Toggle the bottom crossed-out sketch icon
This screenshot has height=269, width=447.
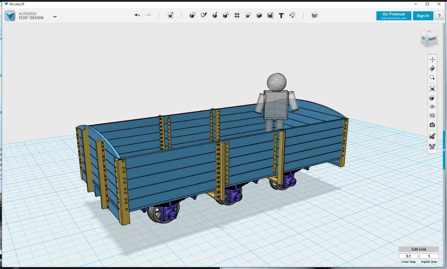pyautogui.click(x=432, y=147)
